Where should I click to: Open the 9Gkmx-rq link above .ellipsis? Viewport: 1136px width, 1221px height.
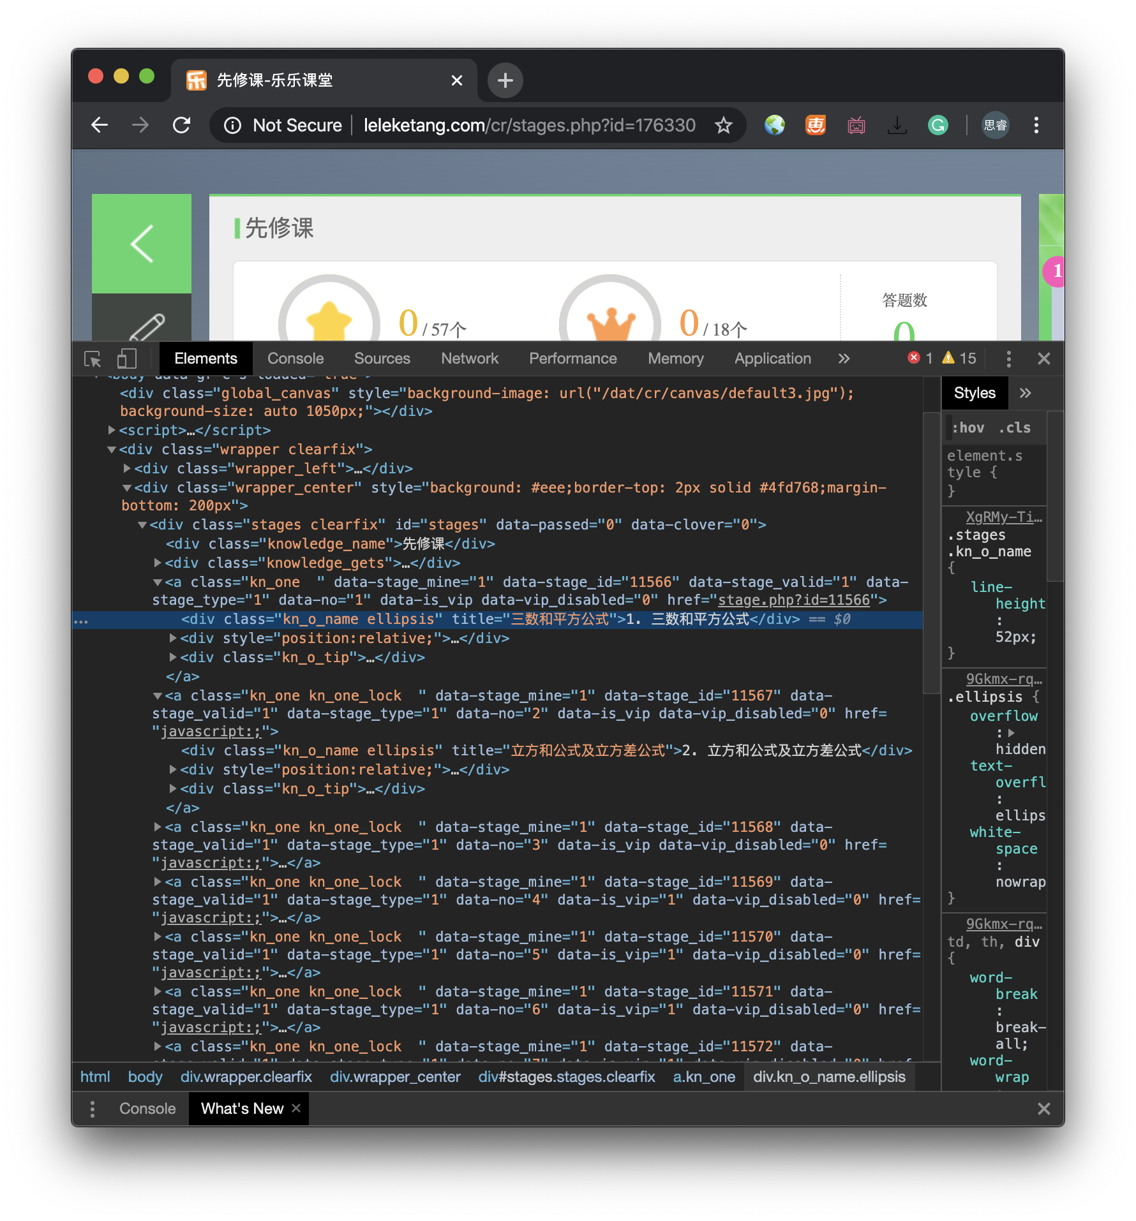(x=1004, y=679)
